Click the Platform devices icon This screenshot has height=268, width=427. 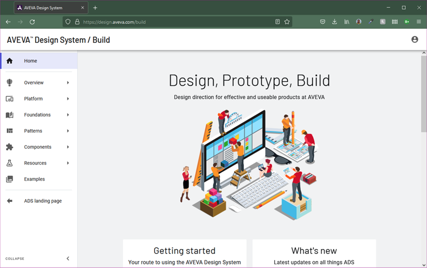point(10,99)
